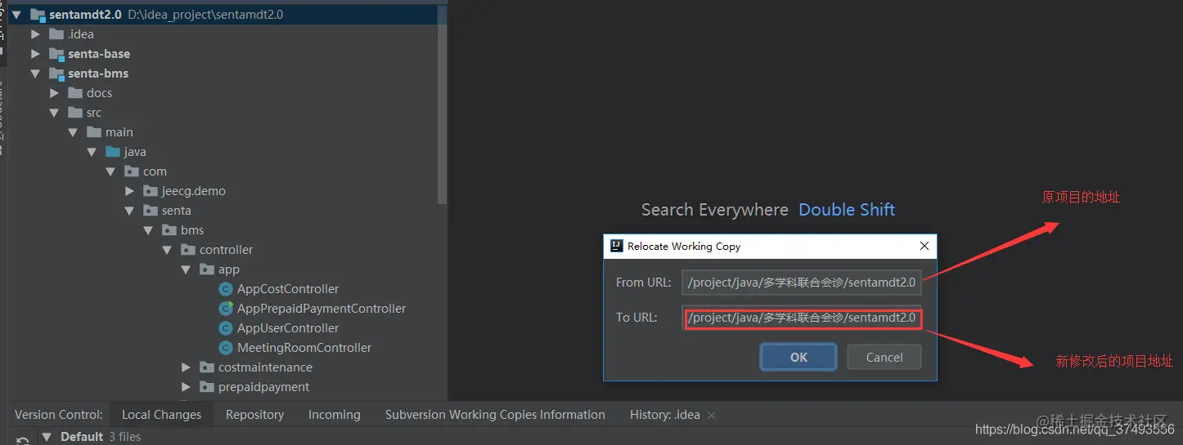Open the Incoming tab
The image size is (1183, 445).
pyautogui.click(x=334, y=415)
